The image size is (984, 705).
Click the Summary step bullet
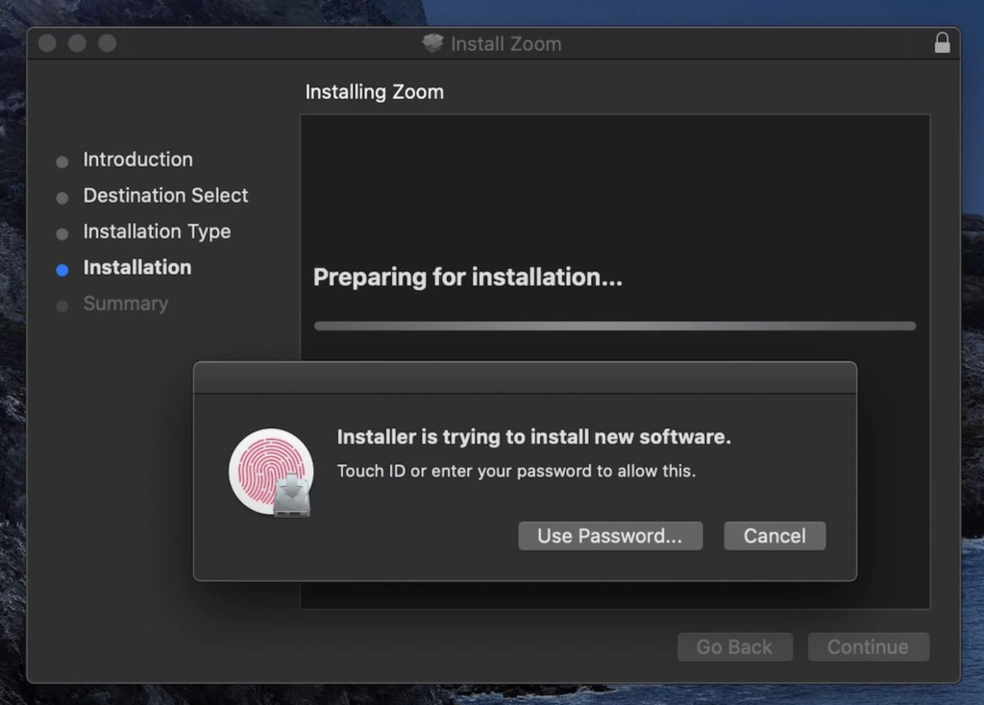[61, 304]
